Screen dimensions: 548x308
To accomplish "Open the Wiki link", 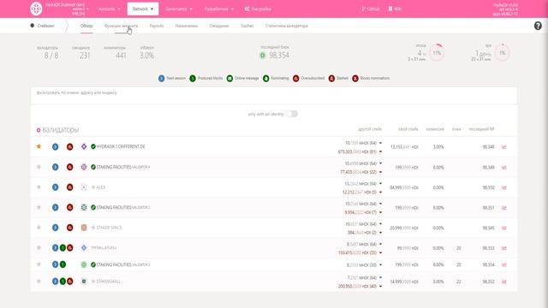I will 396,9.
